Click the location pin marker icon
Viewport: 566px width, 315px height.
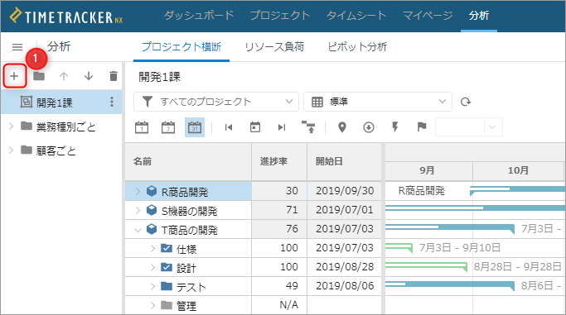click(342, 127)
